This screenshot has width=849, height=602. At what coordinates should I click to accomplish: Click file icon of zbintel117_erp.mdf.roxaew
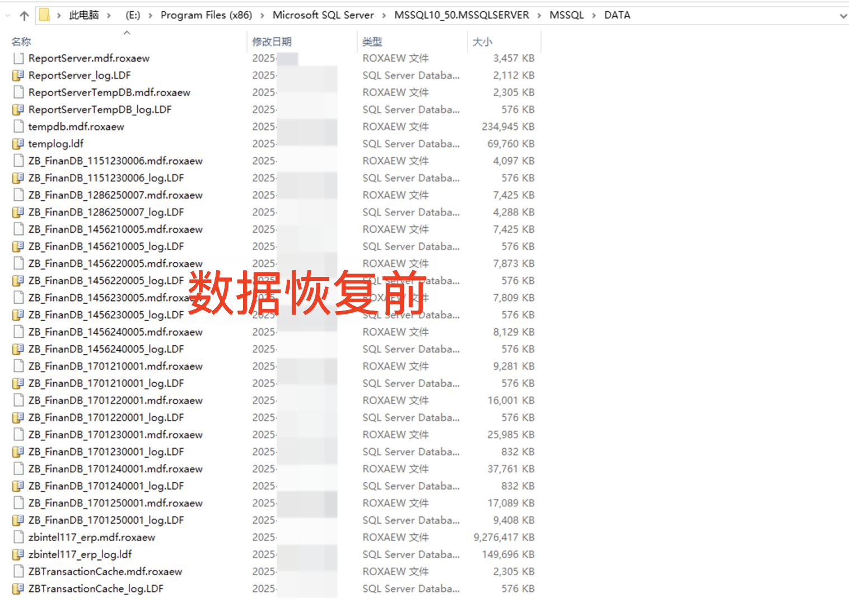coord(18,537)
